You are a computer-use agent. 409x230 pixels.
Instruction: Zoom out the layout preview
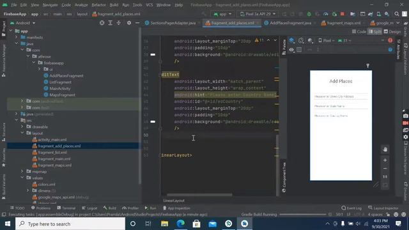[x=385, y=169]
